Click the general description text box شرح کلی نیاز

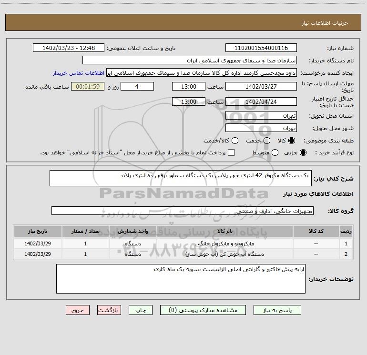coord(181,178)
